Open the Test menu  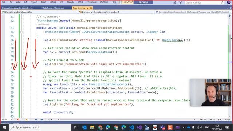click(x=61, y=2)
